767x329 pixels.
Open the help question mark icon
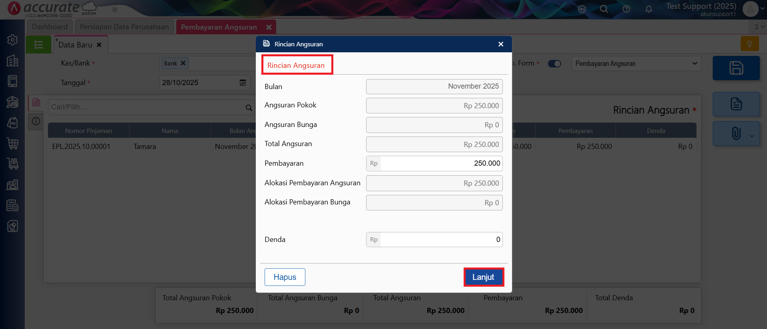coord(626,9)
